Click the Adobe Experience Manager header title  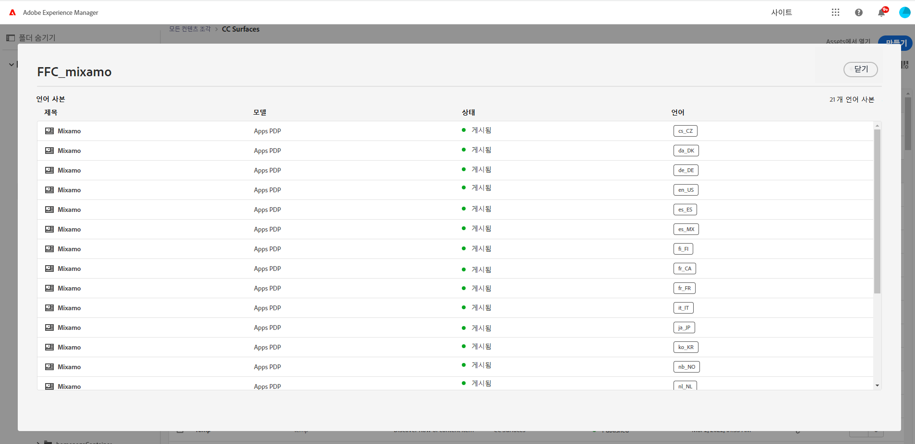pos(60,12)
